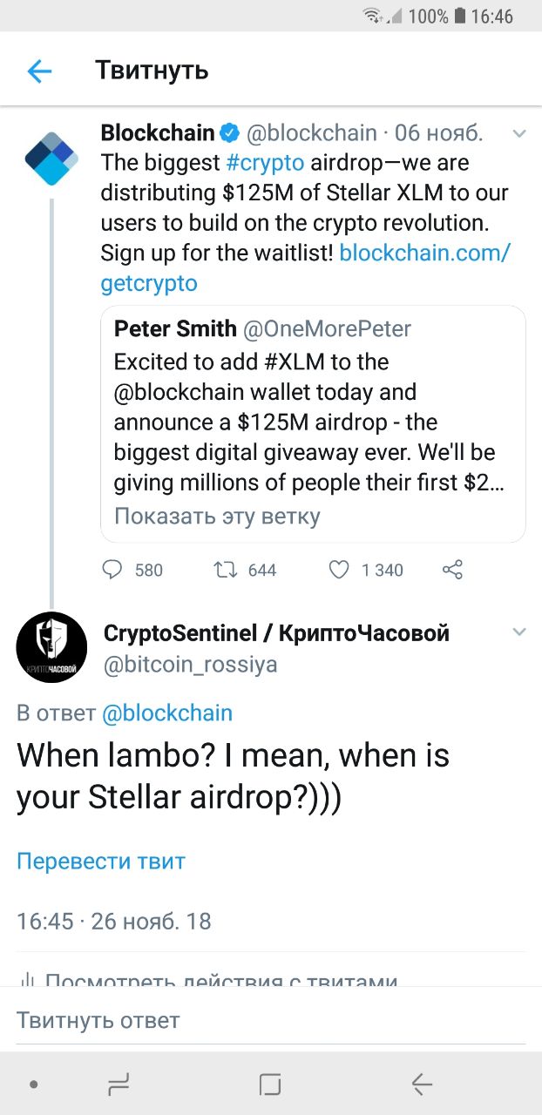Open the blockchain.com/getcrypto link
The width and height of the screenshot is (542, 1115).
[305, 267]
